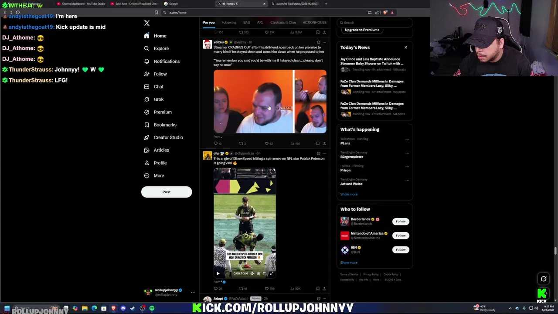558x314 pixels.
Task: Open the #Lanz trending topic
Action: click(345, 143)
